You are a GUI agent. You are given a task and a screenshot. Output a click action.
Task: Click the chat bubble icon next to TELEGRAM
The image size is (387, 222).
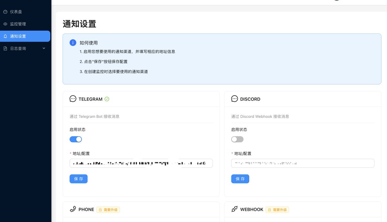pyautogui.click(x=73, y=99)
